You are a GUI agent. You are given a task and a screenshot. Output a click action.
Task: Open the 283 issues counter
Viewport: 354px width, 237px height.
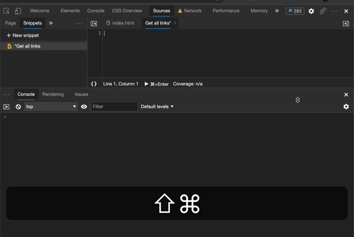click(x=295, y=11)
